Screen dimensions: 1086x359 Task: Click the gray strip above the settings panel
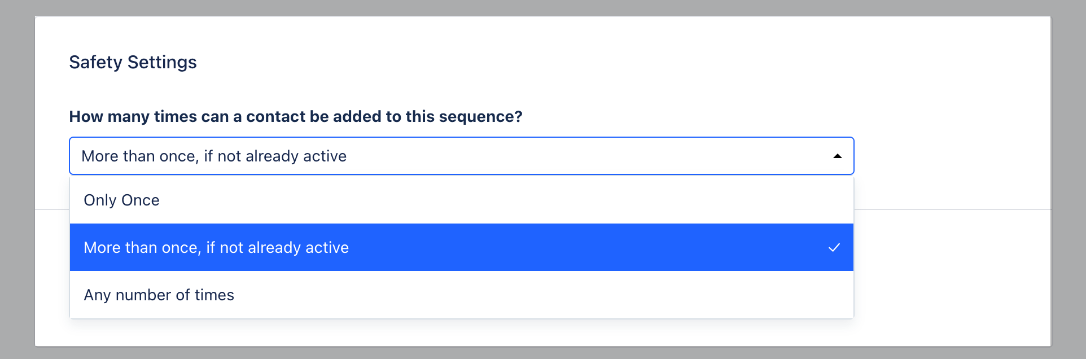(x=542, y=7)
